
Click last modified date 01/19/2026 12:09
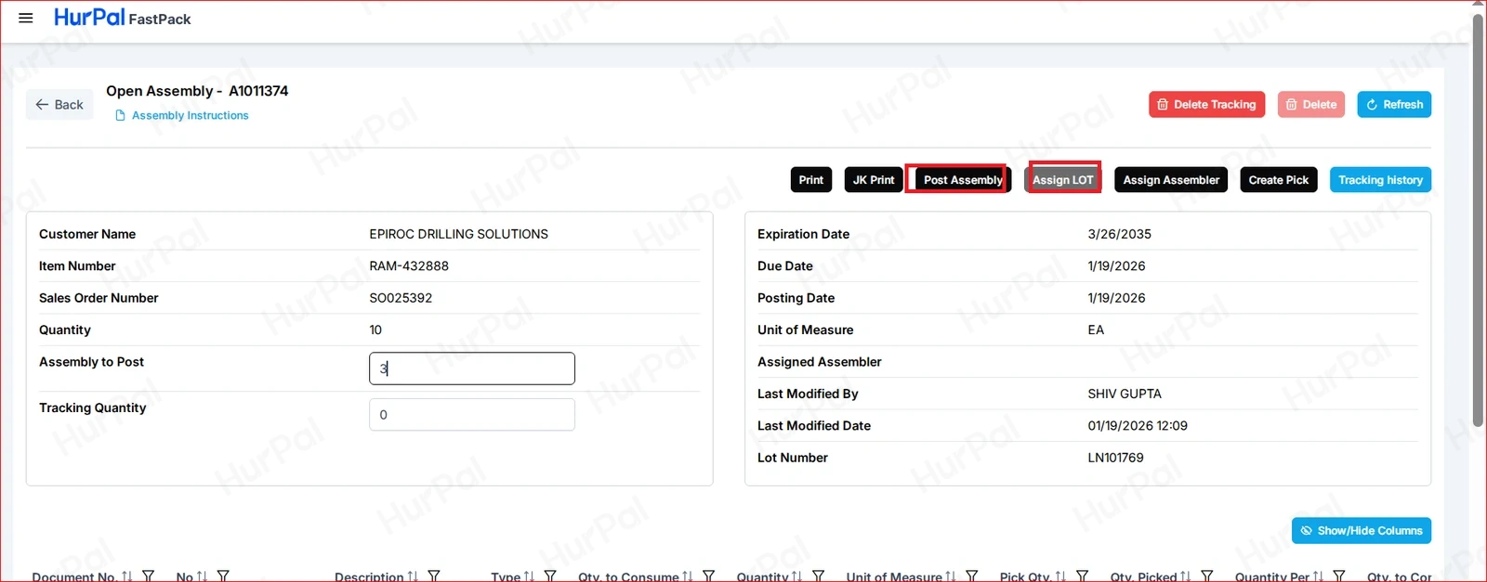click(1138, 426)
